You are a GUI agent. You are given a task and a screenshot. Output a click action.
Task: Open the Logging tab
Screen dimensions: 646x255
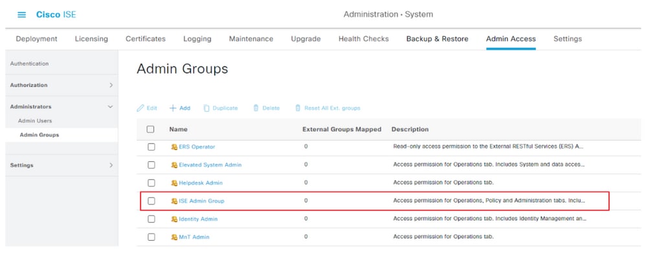197,39
